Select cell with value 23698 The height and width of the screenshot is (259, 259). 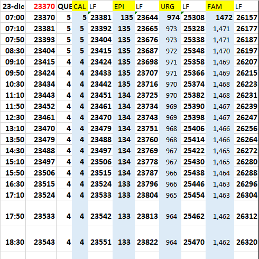pos(147,62)
